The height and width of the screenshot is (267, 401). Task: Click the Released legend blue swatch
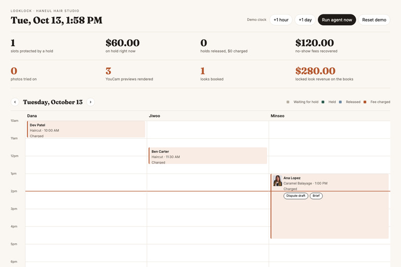(x=340, y=102)
